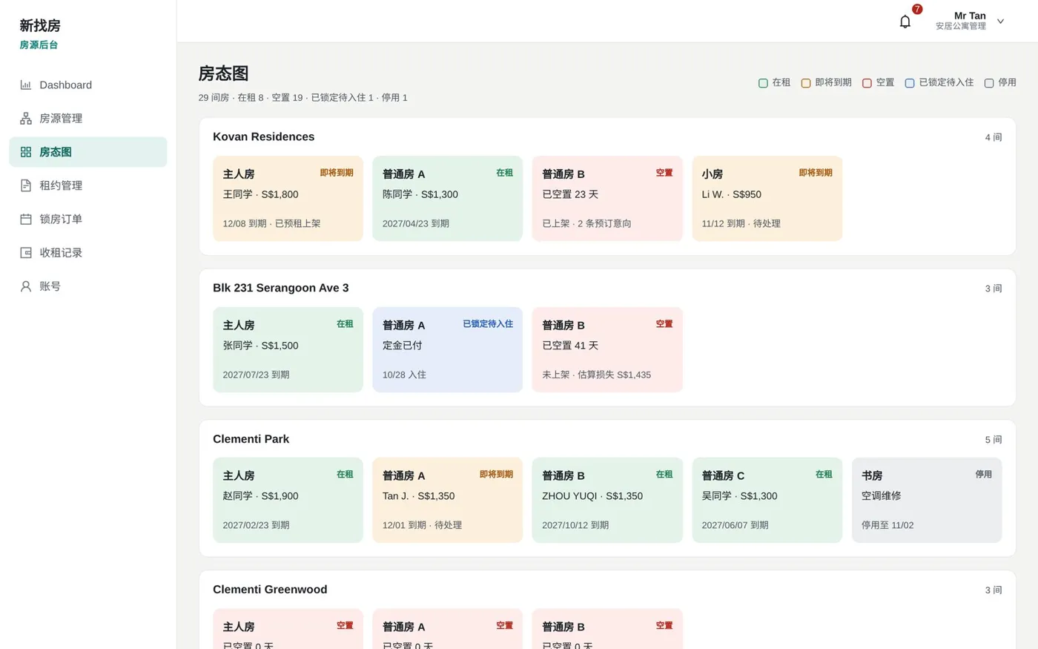Viewport: 1038px width, 649px height.
Task: Click the Clementi Greenwood heading
Action: click(270, 590)
